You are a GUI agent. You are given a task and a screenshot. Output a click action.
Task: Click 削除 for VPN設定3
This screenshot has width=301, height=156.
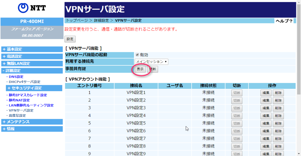coord(278,108)
